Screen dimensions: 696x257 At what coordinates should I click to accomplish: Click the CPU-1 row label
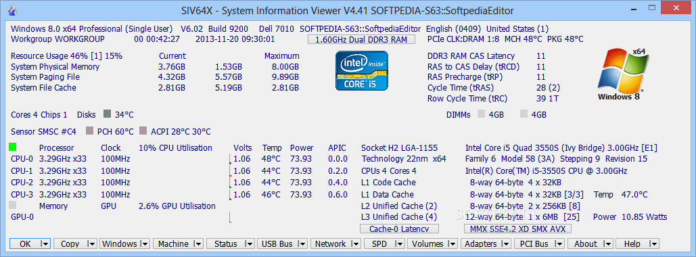(x=22, y=171)
